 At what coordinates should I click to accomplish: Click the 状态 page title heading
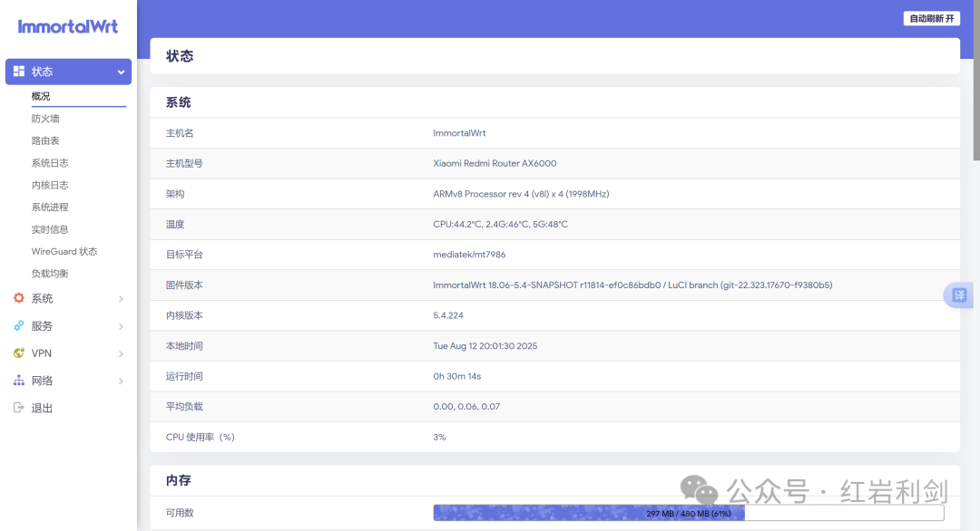pos(180,56)
